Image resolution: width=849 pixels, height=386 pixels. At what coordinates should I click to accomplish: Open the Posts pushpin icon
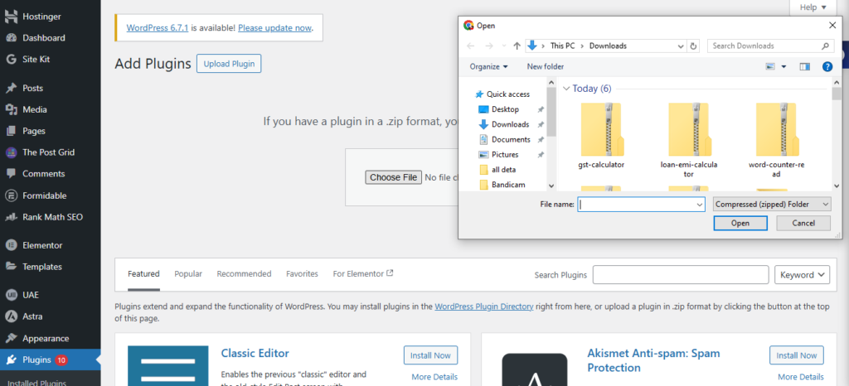pos(11,88)
